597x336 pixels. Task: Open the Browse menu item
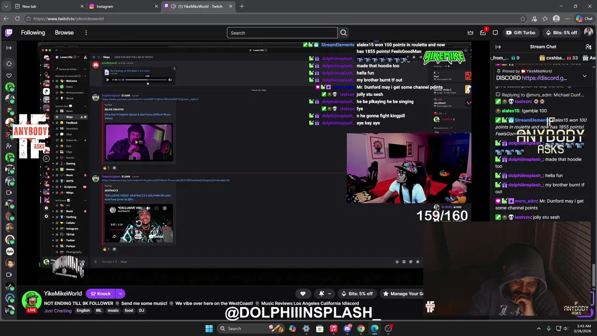[x=64, y=33]
